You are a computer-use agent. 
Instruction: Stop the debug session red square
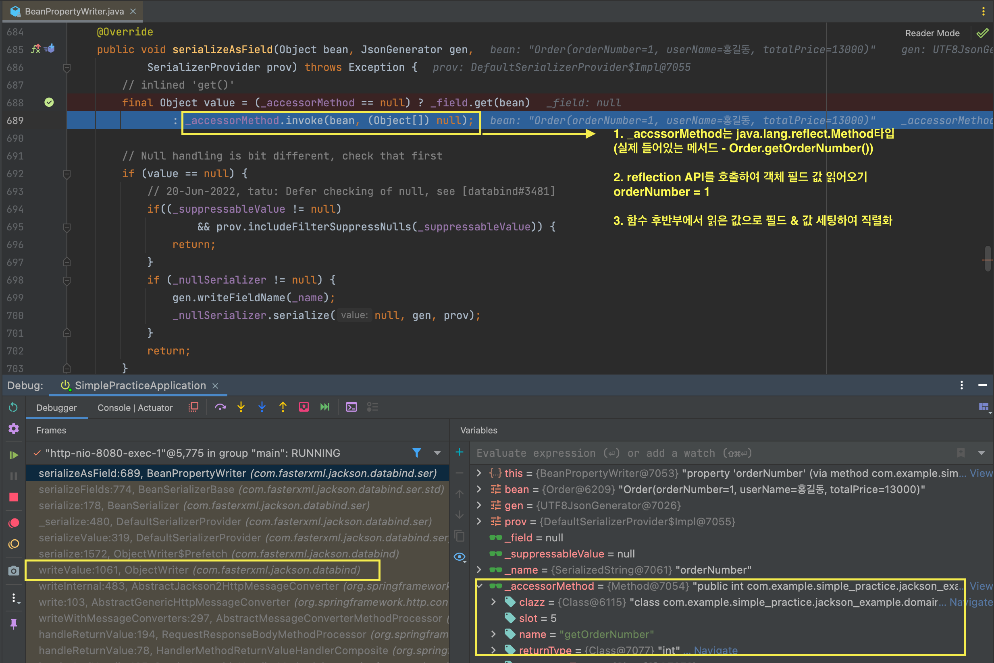coord(14,497)
